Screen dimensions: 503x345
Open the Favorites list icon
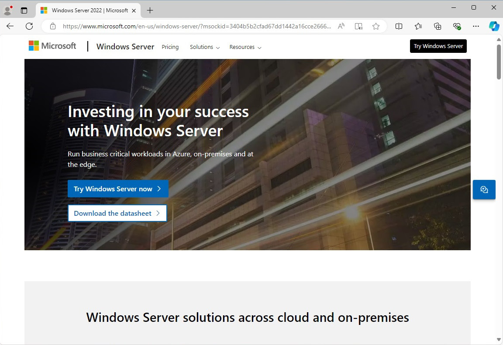(x=418, y=26)
